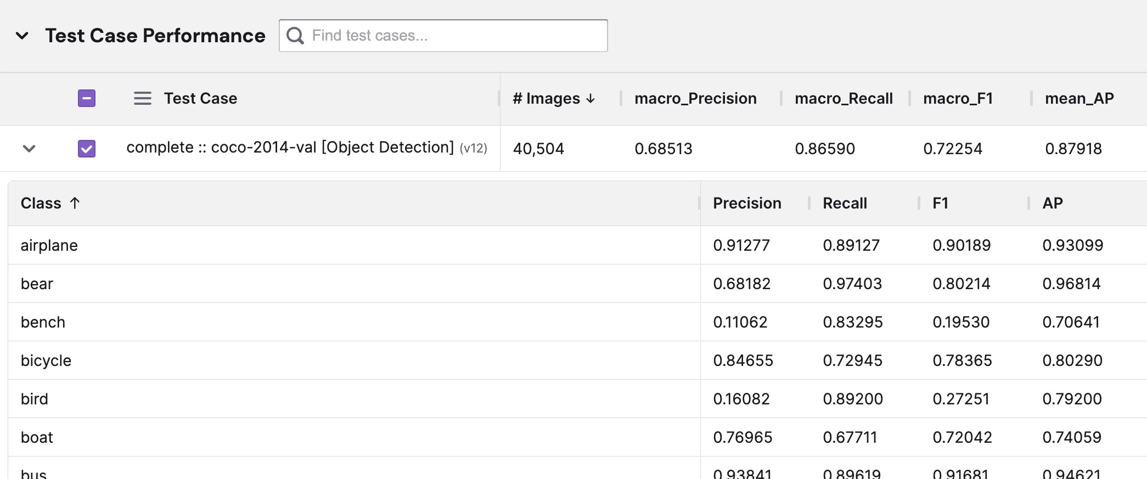Viewport: 1147px width, 479px height.
Task: Click the # Images sort descending arrow
Action: click(591, 99)
